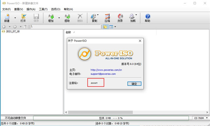
Task: Expand the 新建 dropdown arrow
Action: [15, 18]
